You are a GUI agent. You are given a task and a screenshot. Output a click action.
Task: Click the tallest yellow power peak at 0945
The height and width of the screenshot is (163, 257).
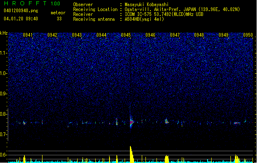pyautogui.click(x=132, y=154)
